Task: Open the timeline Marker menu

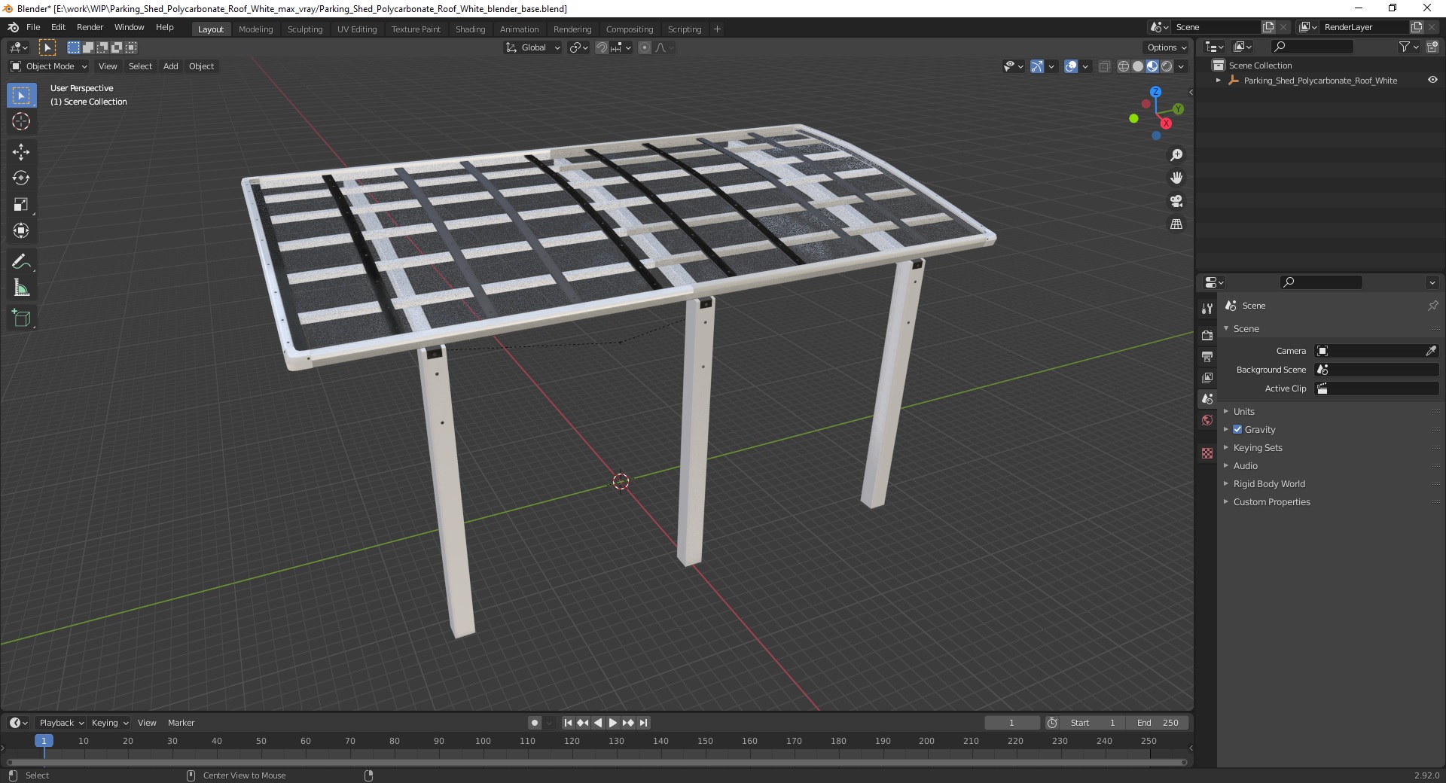Action: pyautogui.click(x=181, y=723)
